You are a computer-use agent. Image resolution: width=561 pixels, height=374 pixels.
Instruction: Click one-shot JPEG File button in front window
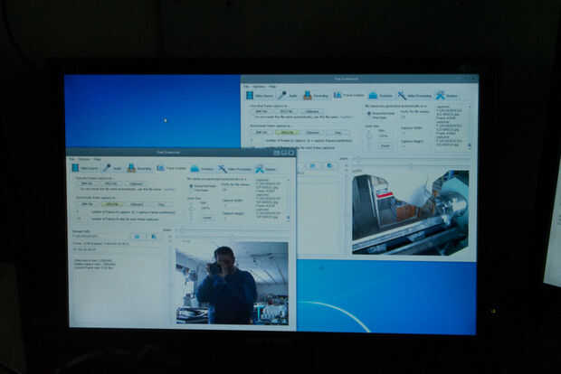(x=111, y=183)
